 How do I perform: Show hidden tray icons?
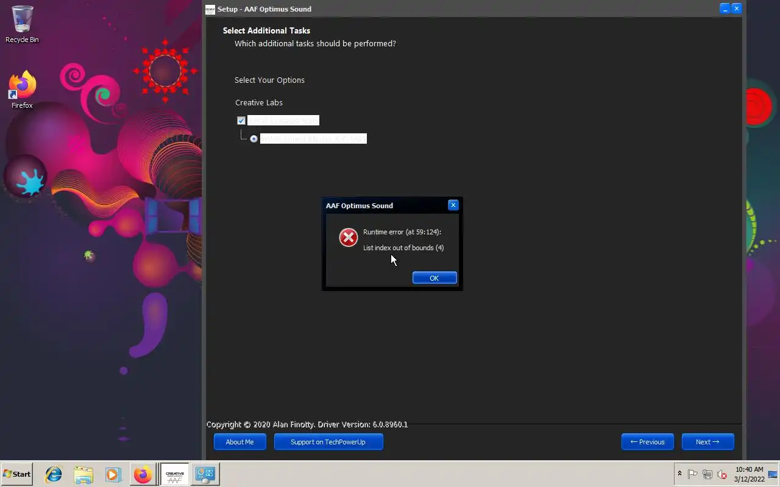tap(679, 474)
